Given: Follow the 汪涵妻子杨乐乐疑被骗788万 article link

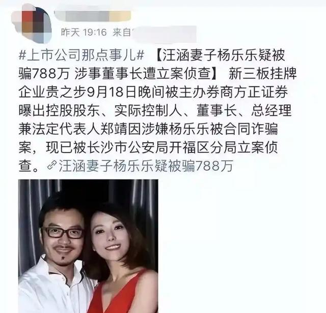Looking at the screenshot, I should pyautogui.click(x=145, y=166).
